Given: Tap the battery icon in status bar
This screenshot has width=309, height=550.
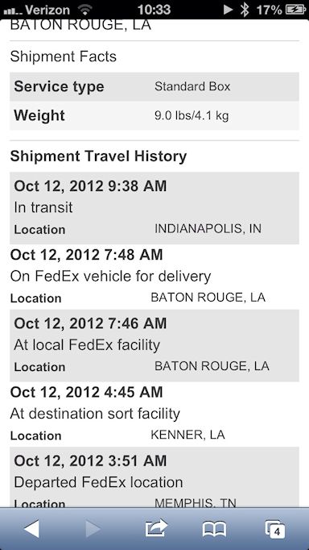Looking at the screenshot, I should pos(295,10).
